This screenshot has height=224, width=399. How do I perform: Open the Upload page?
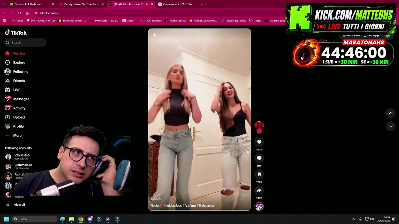(x=15, y=117)
